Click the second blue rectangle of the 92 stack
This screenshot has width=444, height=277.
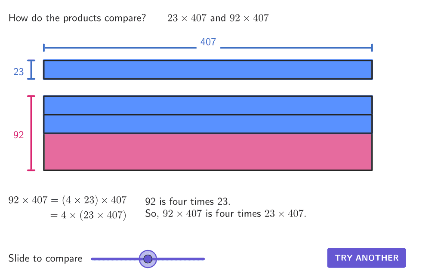coord(208,124)
